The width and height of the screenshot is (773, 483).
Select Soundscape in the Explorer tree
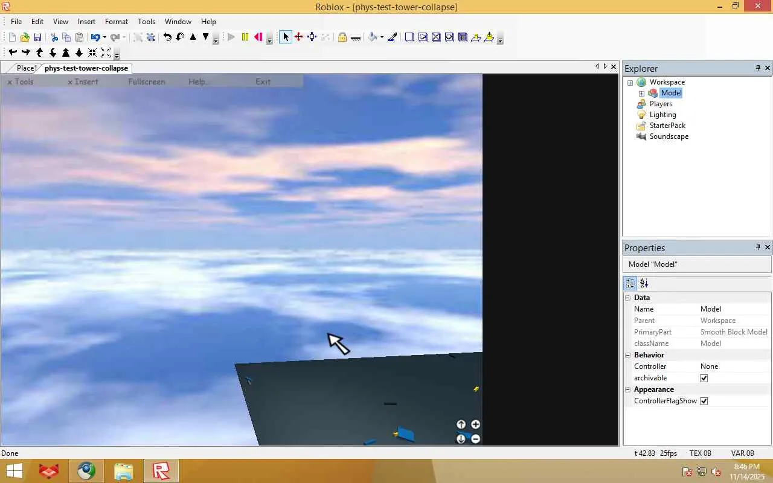669,136
